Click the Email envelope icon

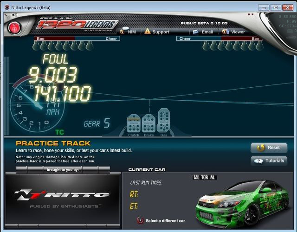click(195, 32)
